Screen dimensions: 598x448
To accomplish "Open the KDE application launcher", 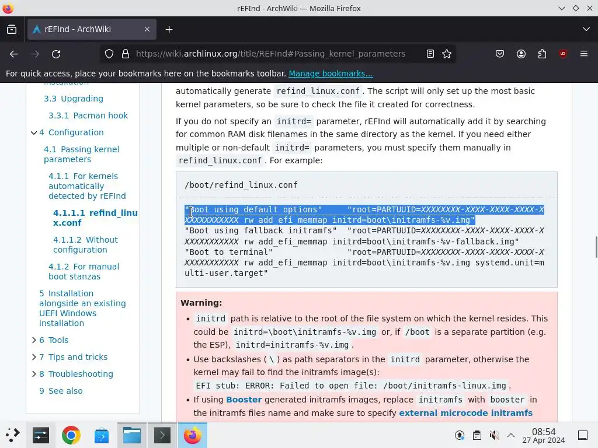I will coord(12,435).
